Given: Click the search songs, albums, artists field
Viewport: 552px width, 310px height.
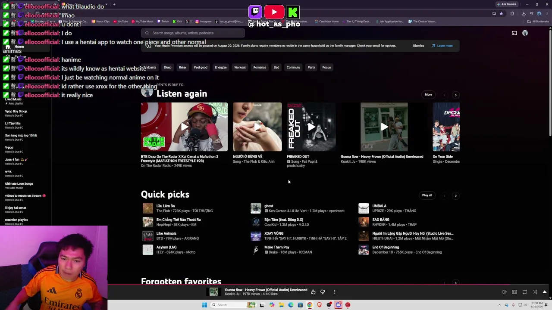Looking at the screenshot, I should pos(193,33).
